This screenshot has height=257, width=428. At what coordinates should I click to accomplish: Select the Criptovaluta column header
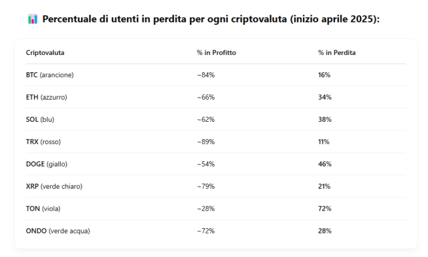(45, 52)
